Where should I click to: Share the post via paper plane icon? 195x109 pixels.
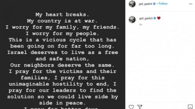tap(140, 107)
